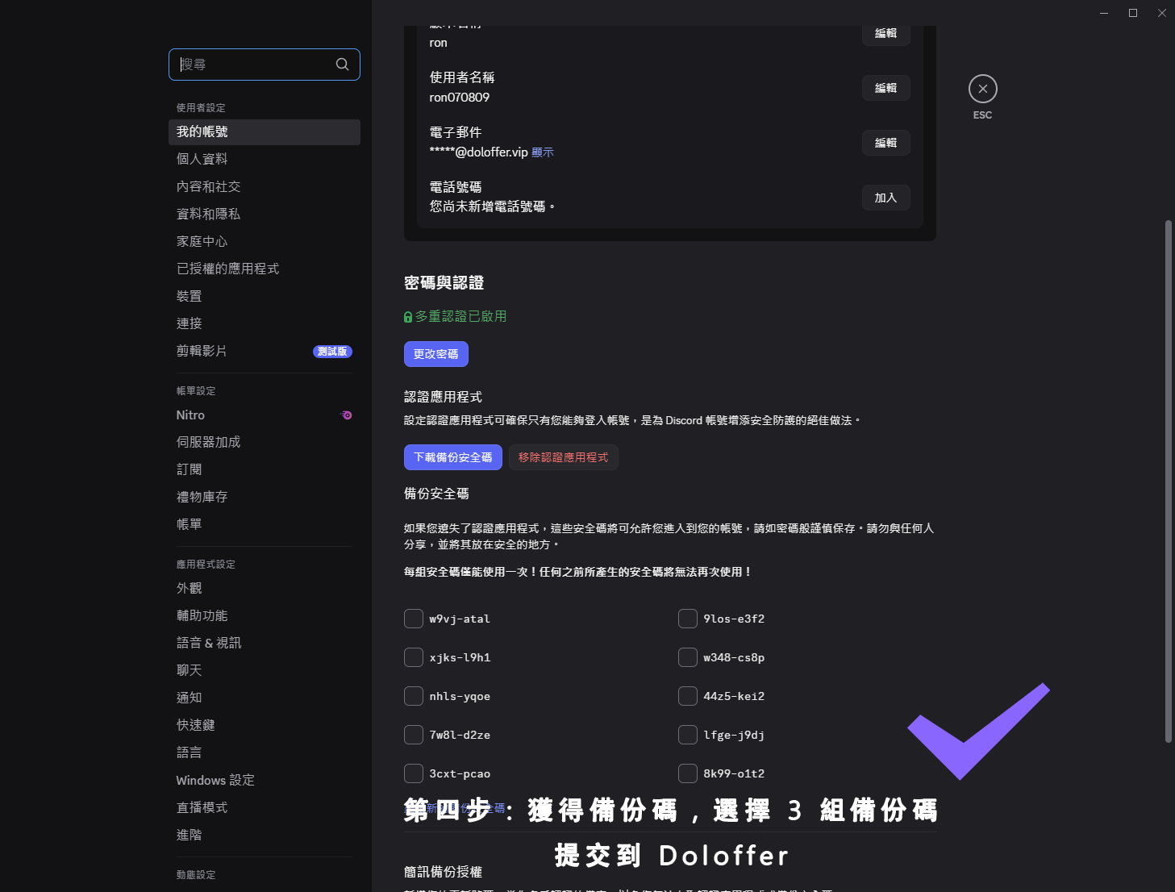Go to 訂閱 in the sidebar
The height and width of the screenshot is (892, 1175).
(265, 470)
